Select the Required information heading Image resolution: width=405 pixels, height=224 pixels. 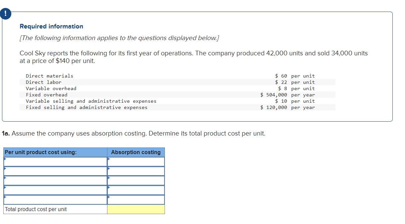(x=51, y=26)
